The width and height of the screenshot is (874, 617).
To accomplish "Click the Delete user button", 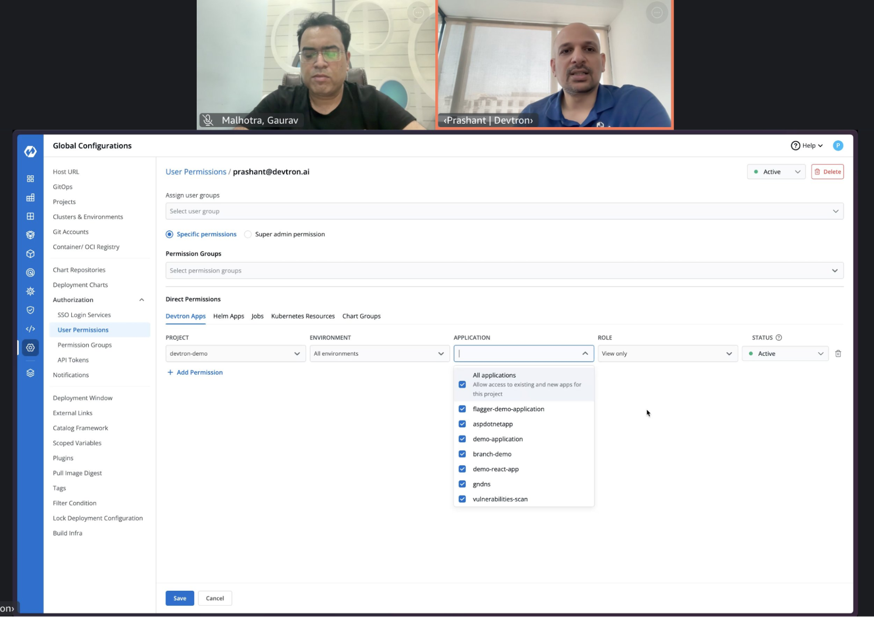I will click(x=827, y=172).
